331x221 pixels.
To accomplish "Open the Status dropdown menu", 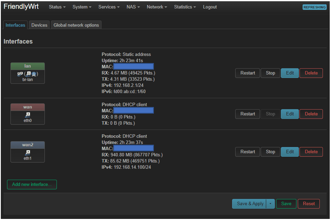I will coord(57,7).
